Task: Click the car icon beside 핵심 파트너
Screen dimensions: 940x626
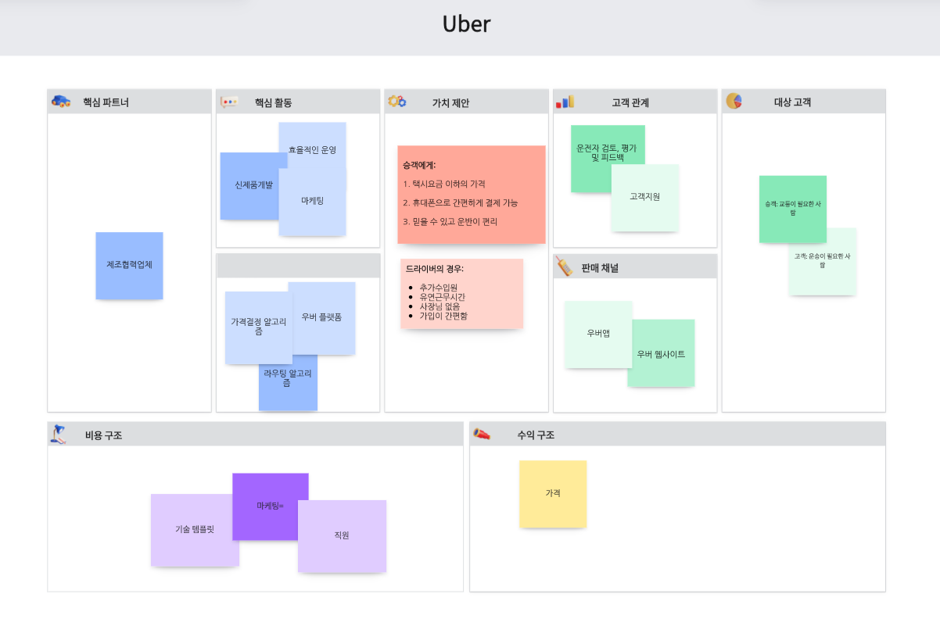Action: coord(61,102)
